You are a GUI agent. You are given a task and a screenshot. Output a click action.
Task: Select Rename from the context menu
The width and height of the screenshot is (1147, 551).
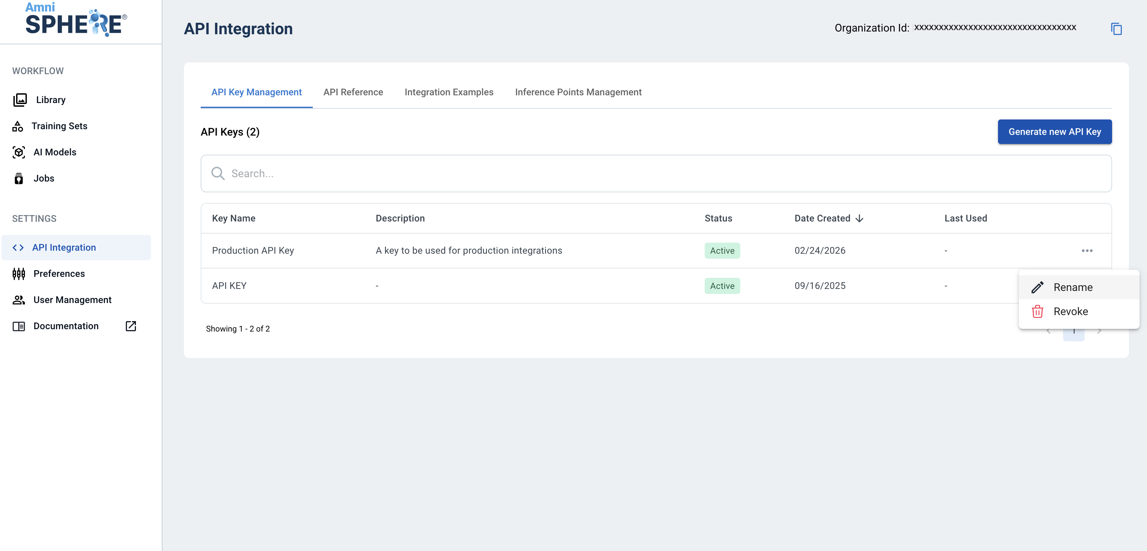point(1072,288)
